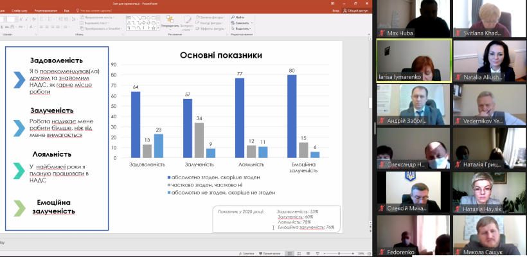Align paragraph text right
Screen dimensions: 527x257
53,27
